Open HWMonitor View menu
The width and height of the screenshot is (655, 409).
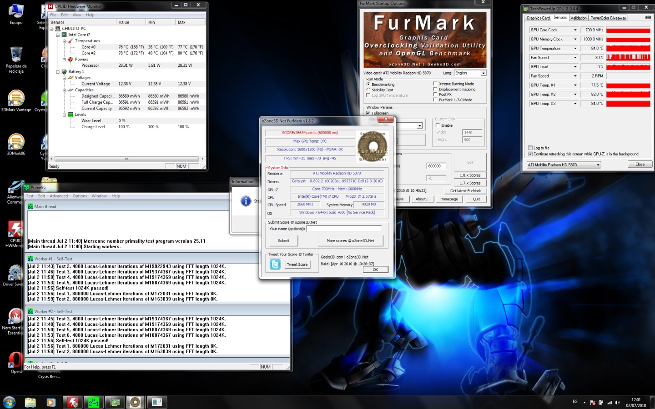pyautogui.click(x=77, y=15)
